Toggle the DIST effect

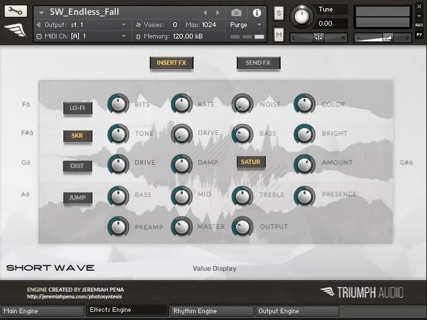(78, 166)
